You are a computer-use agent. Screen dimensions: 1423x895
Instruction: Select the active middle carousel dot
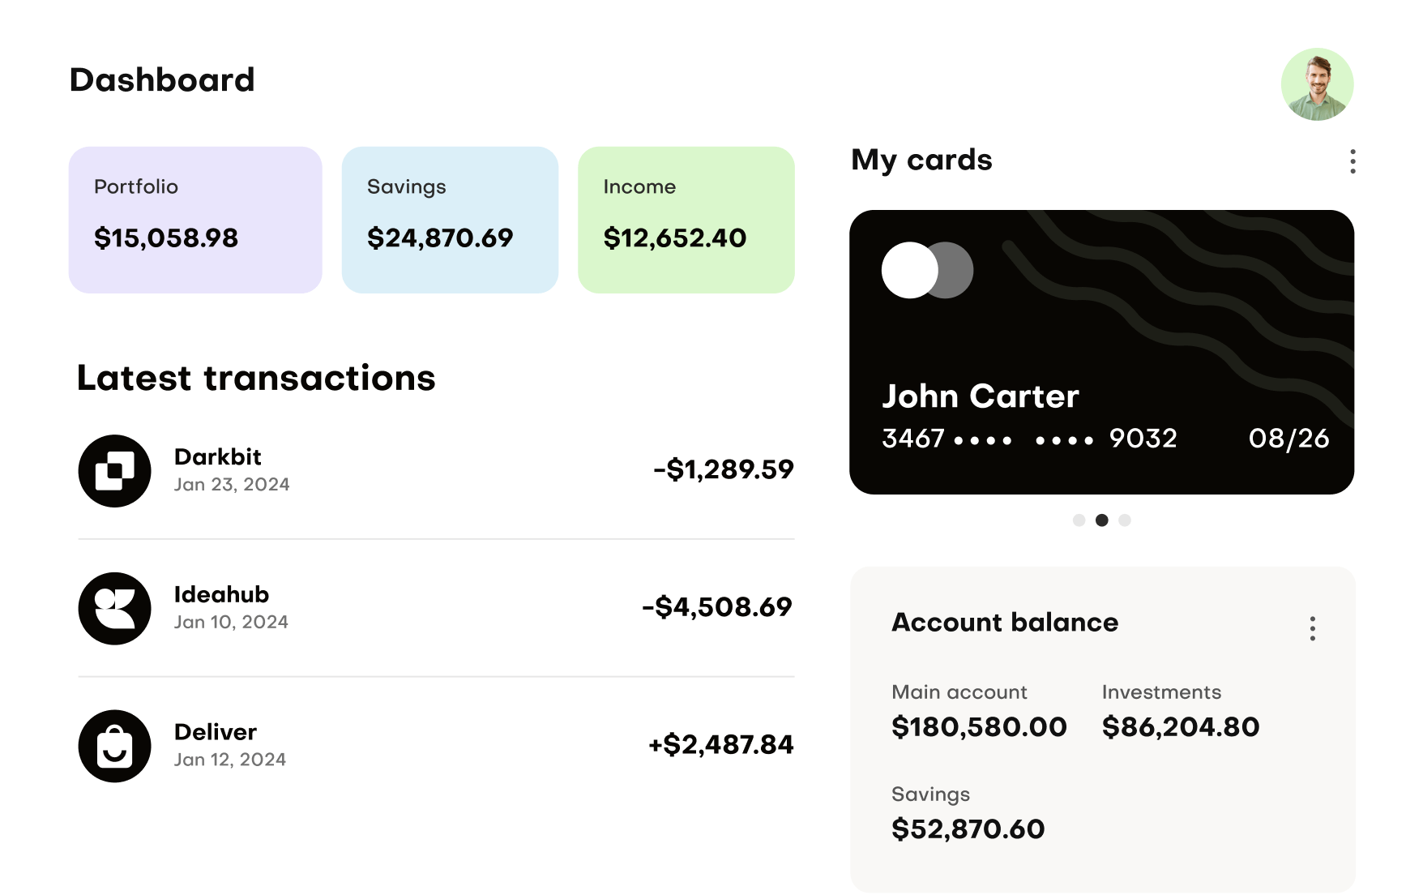pyautogui.click(x=1101, y=520)
